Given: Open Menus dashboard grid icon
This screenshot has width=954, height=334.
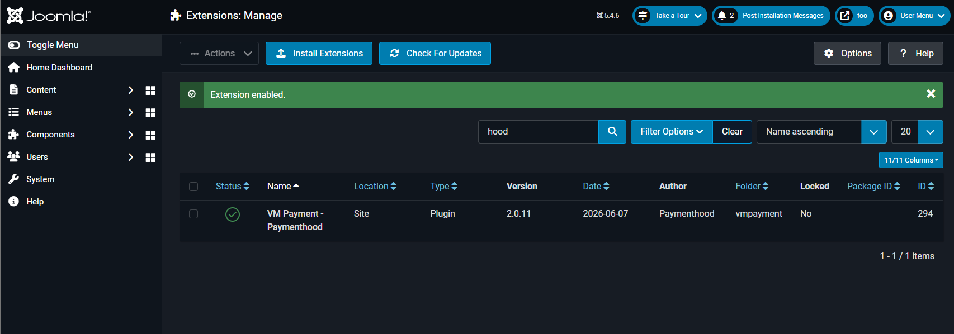Looking at the screenshot, I should pyautogui.click(x=150, y=112).
